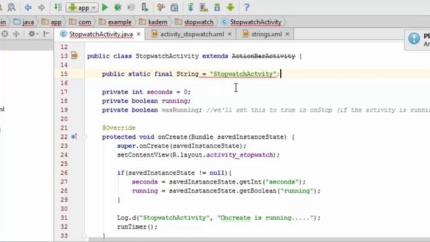This screenshot has width=430, height=242.
Task: Sync project with Gradle files
Action: 191,7
